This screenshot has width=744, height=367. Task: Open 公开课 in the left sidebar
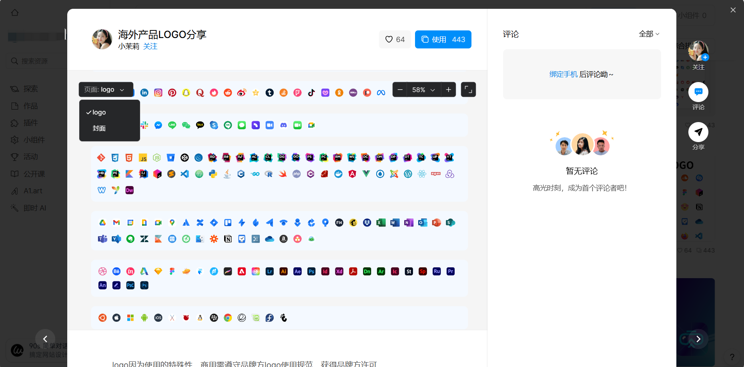click(x=28, y=174)
